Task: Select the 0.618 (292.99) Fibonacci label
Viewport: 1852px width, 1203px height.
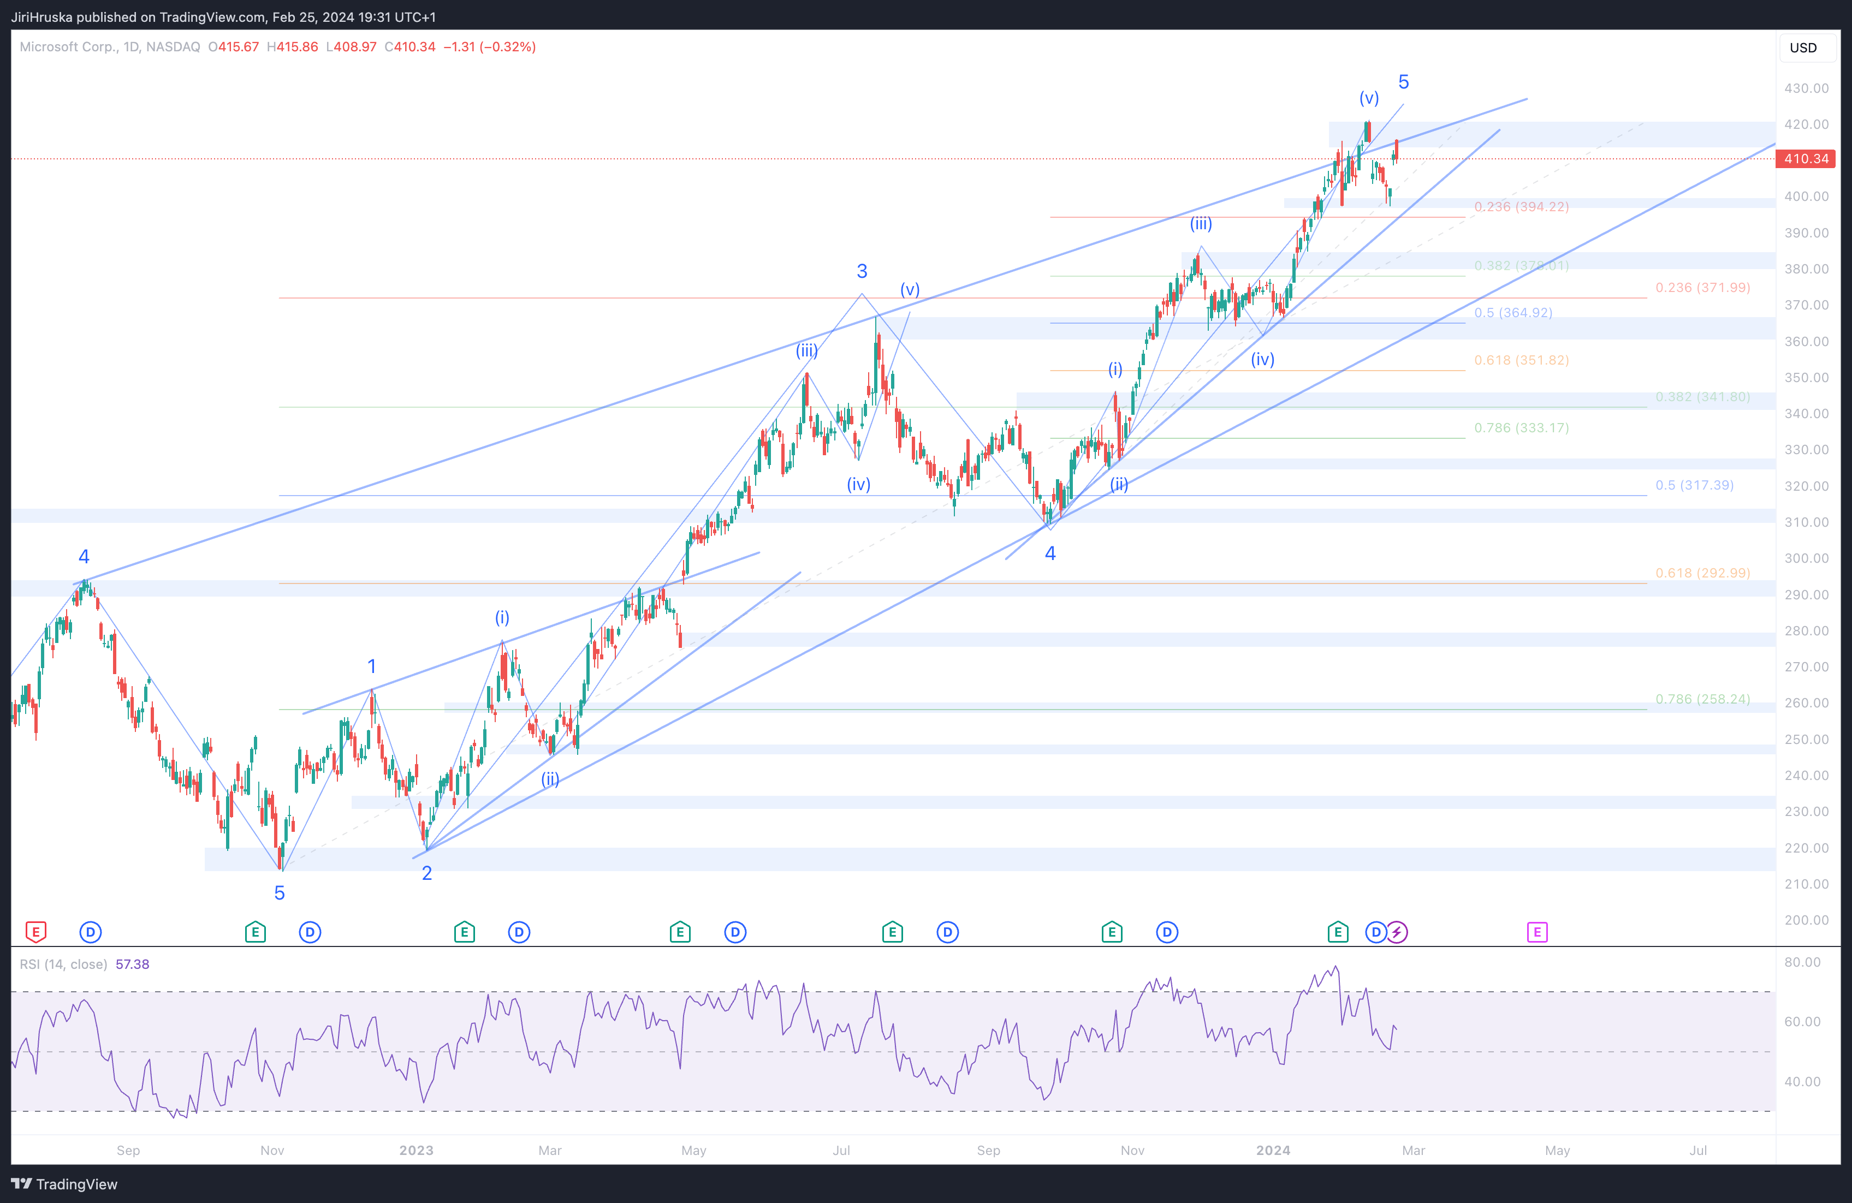Action: [1702, 573]
